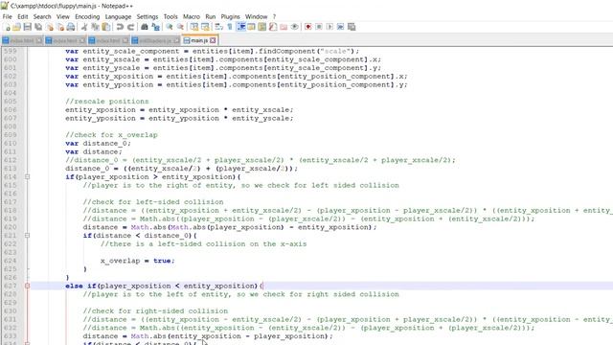Click the Open file folder icon
The height and width of the screenshot is (345, 613).
pos(17,27)
